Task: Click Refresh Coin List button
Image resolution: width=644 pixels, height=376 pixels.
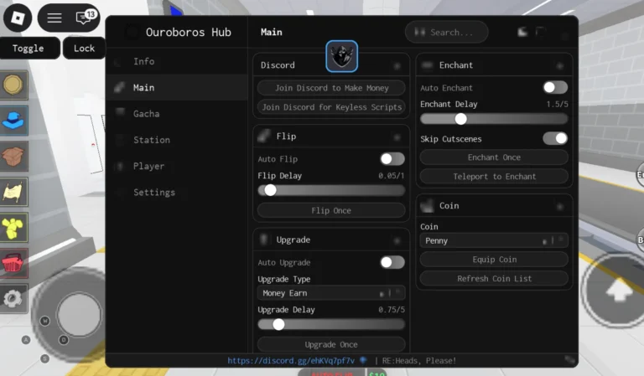Action: 494,278
